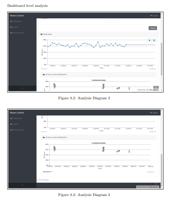Click 24 hours noise distribution icon in Figure 8.2
The height and width of the screenshot is (205, 169).
(44, 74)
